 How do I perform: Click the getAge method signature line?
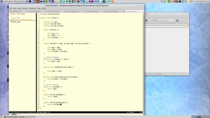point(53,87)
